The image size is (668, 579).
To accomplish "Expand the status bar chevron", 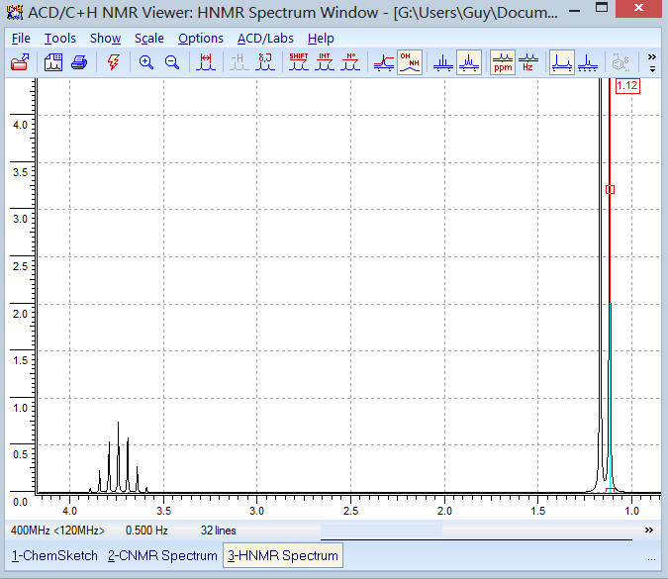I will [649, 530].
